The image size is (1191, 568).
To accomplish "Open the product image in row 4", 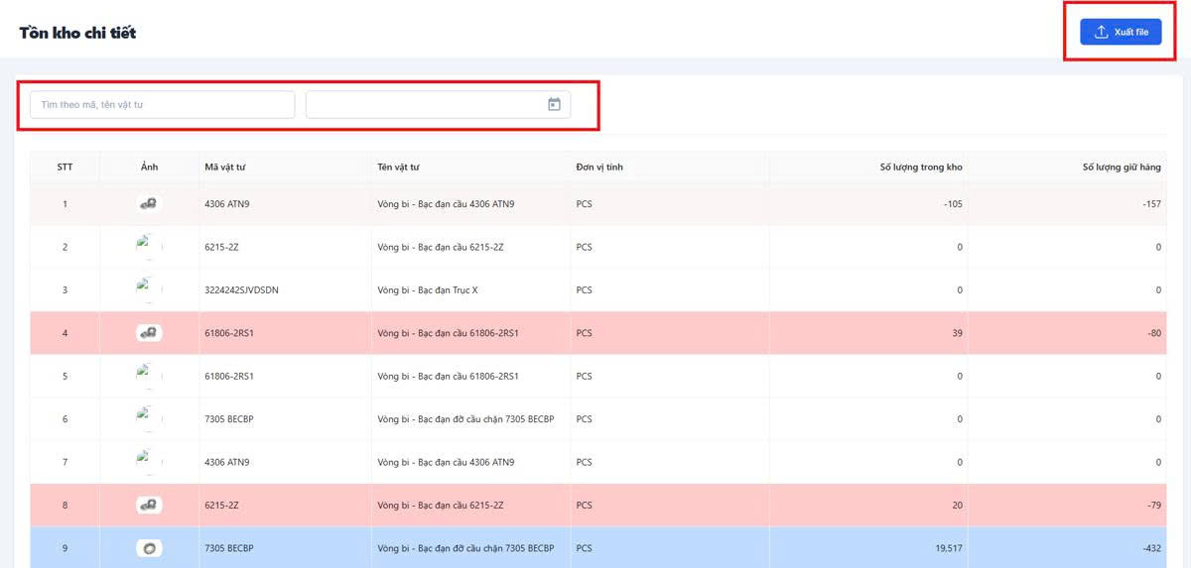I will click(x=149, y=333).
